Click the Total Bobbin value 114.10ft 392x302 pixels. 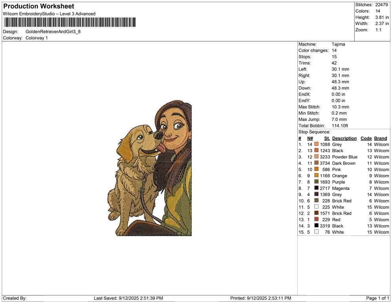point(340,125)
